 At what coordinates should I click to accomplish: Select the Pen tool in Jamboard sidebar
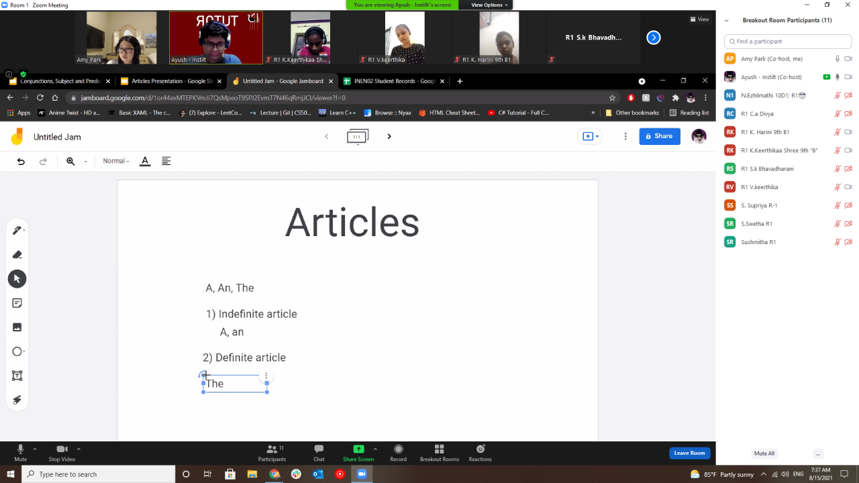17,230
